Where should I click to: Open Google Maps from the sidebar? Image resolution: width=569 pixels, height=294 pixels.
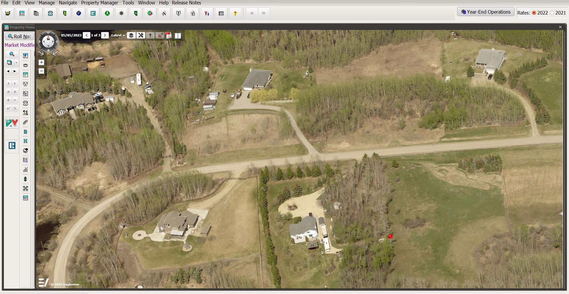[x=12, y=123]
